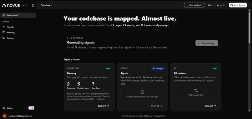Click the purple PR count badge

[x=31, y=108]
